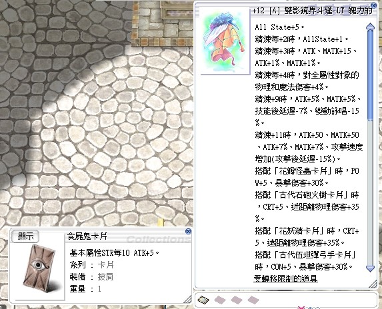Viewport: 382px width, 309px height.
Task: Click the '裝備 : 披肩' line
Action: click(x=91, y=277)
